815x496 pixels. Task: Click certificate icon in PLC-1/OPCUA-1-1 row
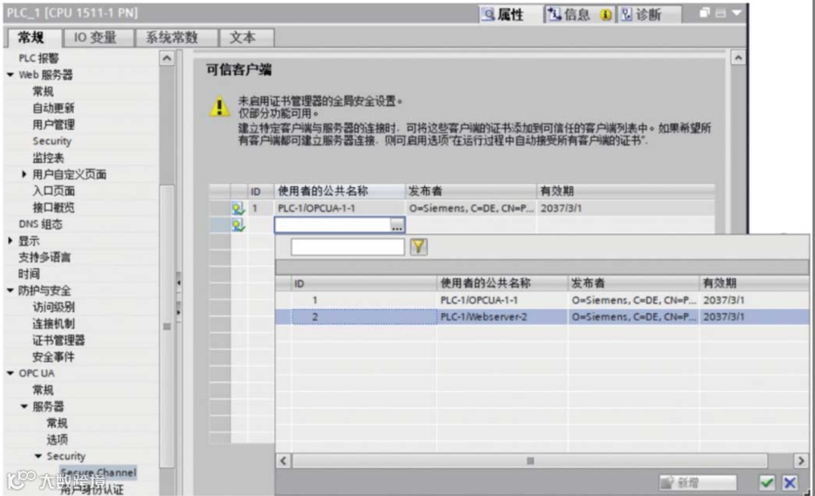click(238, 208)
